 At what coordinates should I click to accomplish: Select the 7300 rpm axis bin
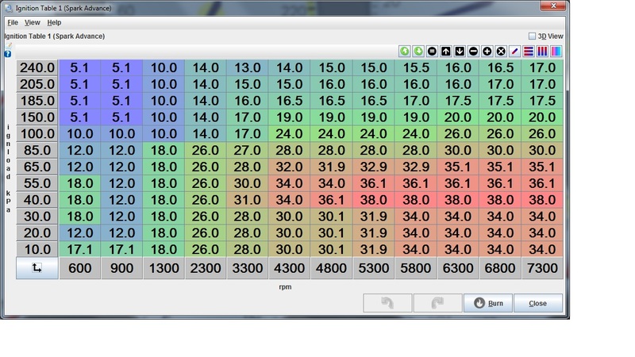(x=542, y=268)
